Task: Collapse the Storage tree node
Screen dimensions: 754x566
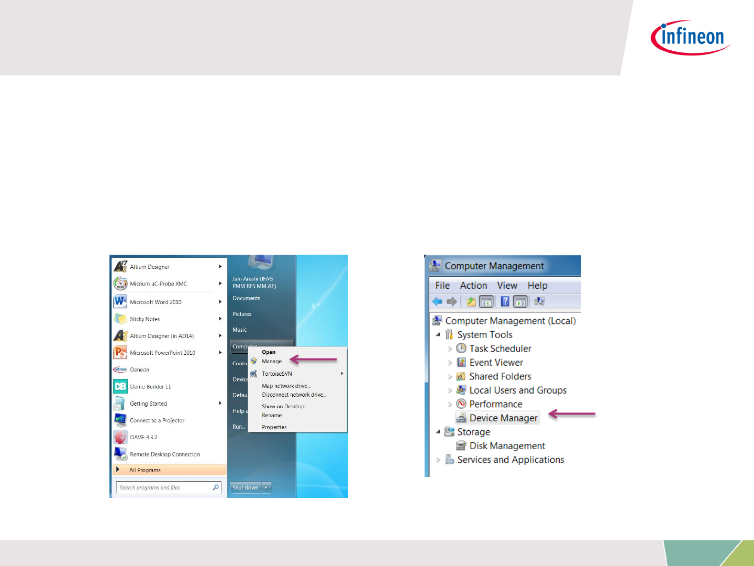Action: click(x=438, y=432)
